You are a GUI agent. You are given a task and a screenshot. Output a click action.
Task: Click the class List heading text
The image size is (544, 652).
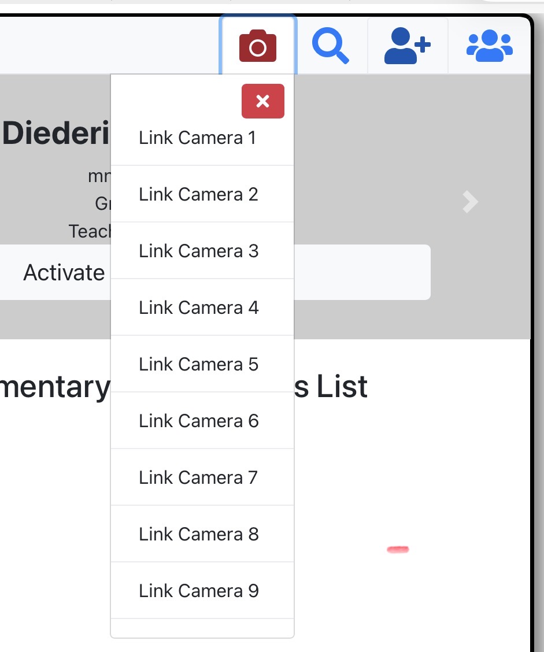(331, 387)
